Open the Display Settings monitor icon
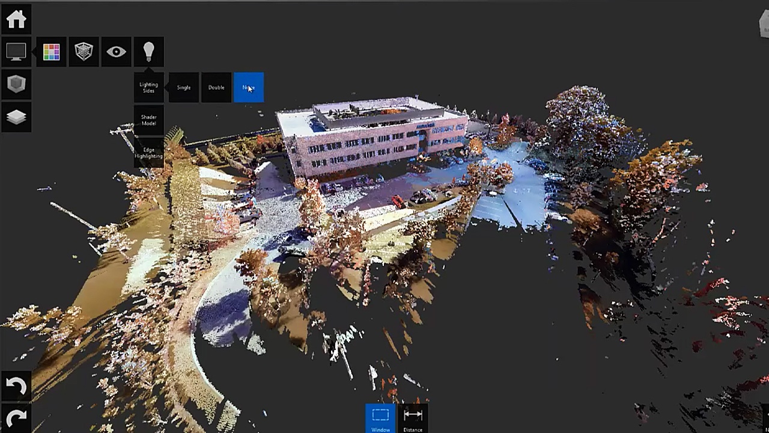This screenshot has height=433, width=769. (x=16, y=52)
